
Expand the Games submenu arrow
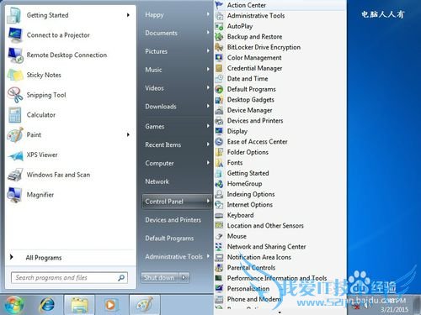(208, 126)
